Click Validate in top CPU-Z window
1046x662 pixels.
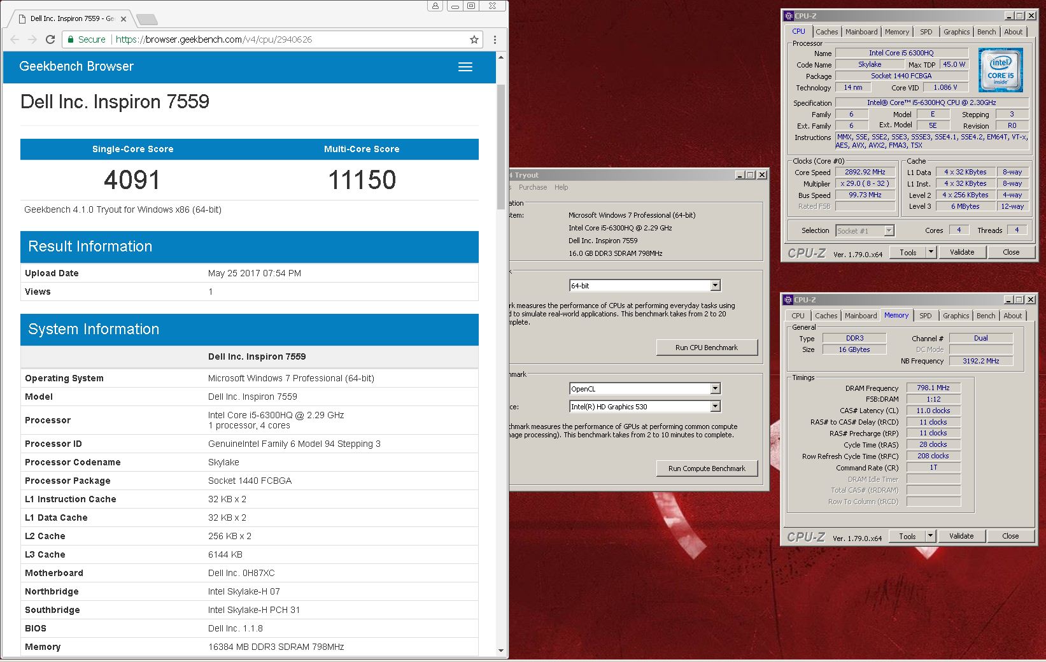962,252
